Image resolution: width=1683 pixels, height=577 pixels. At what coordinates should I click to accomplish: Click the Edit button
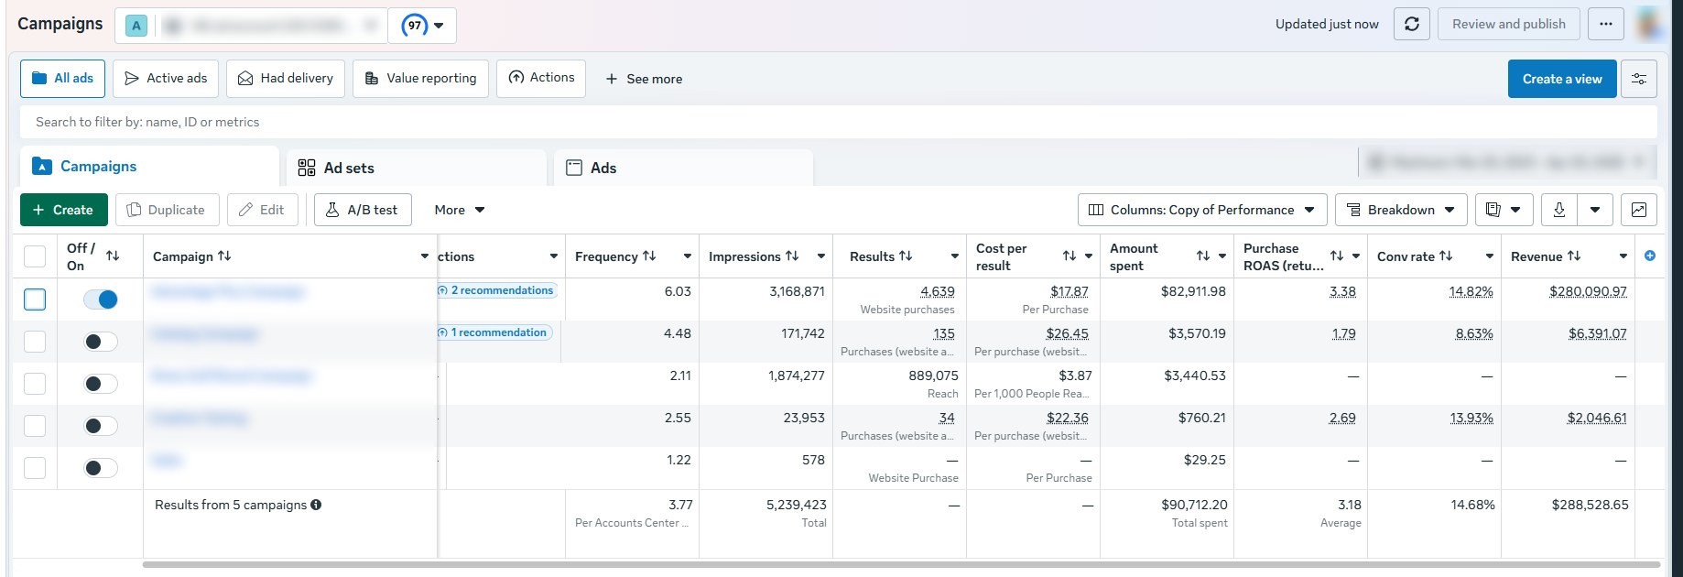[262, 210]
